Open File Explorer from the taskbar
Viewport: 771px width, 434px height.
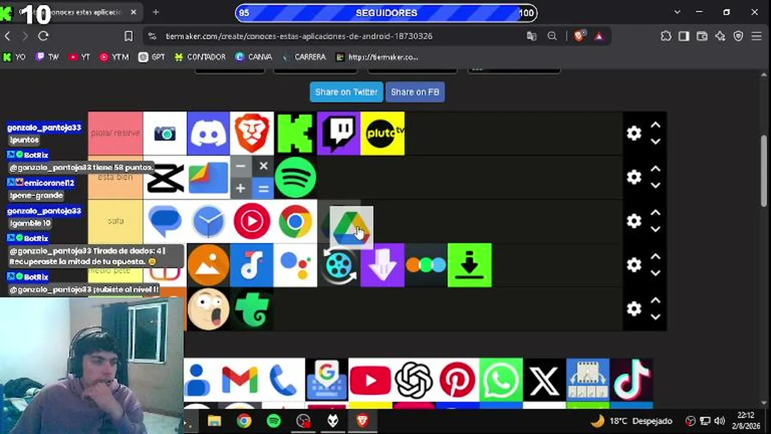(x=214, y=421)
